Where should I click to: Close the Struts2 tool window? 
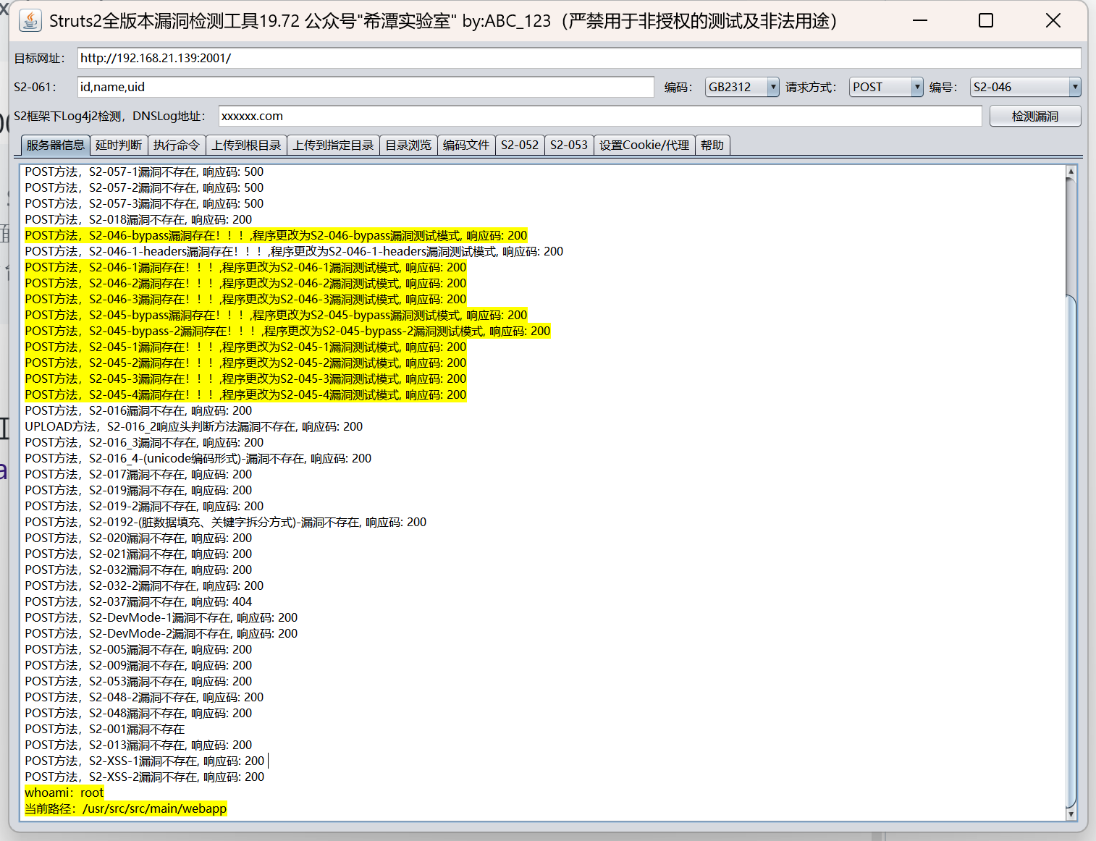click(1053, 20)
